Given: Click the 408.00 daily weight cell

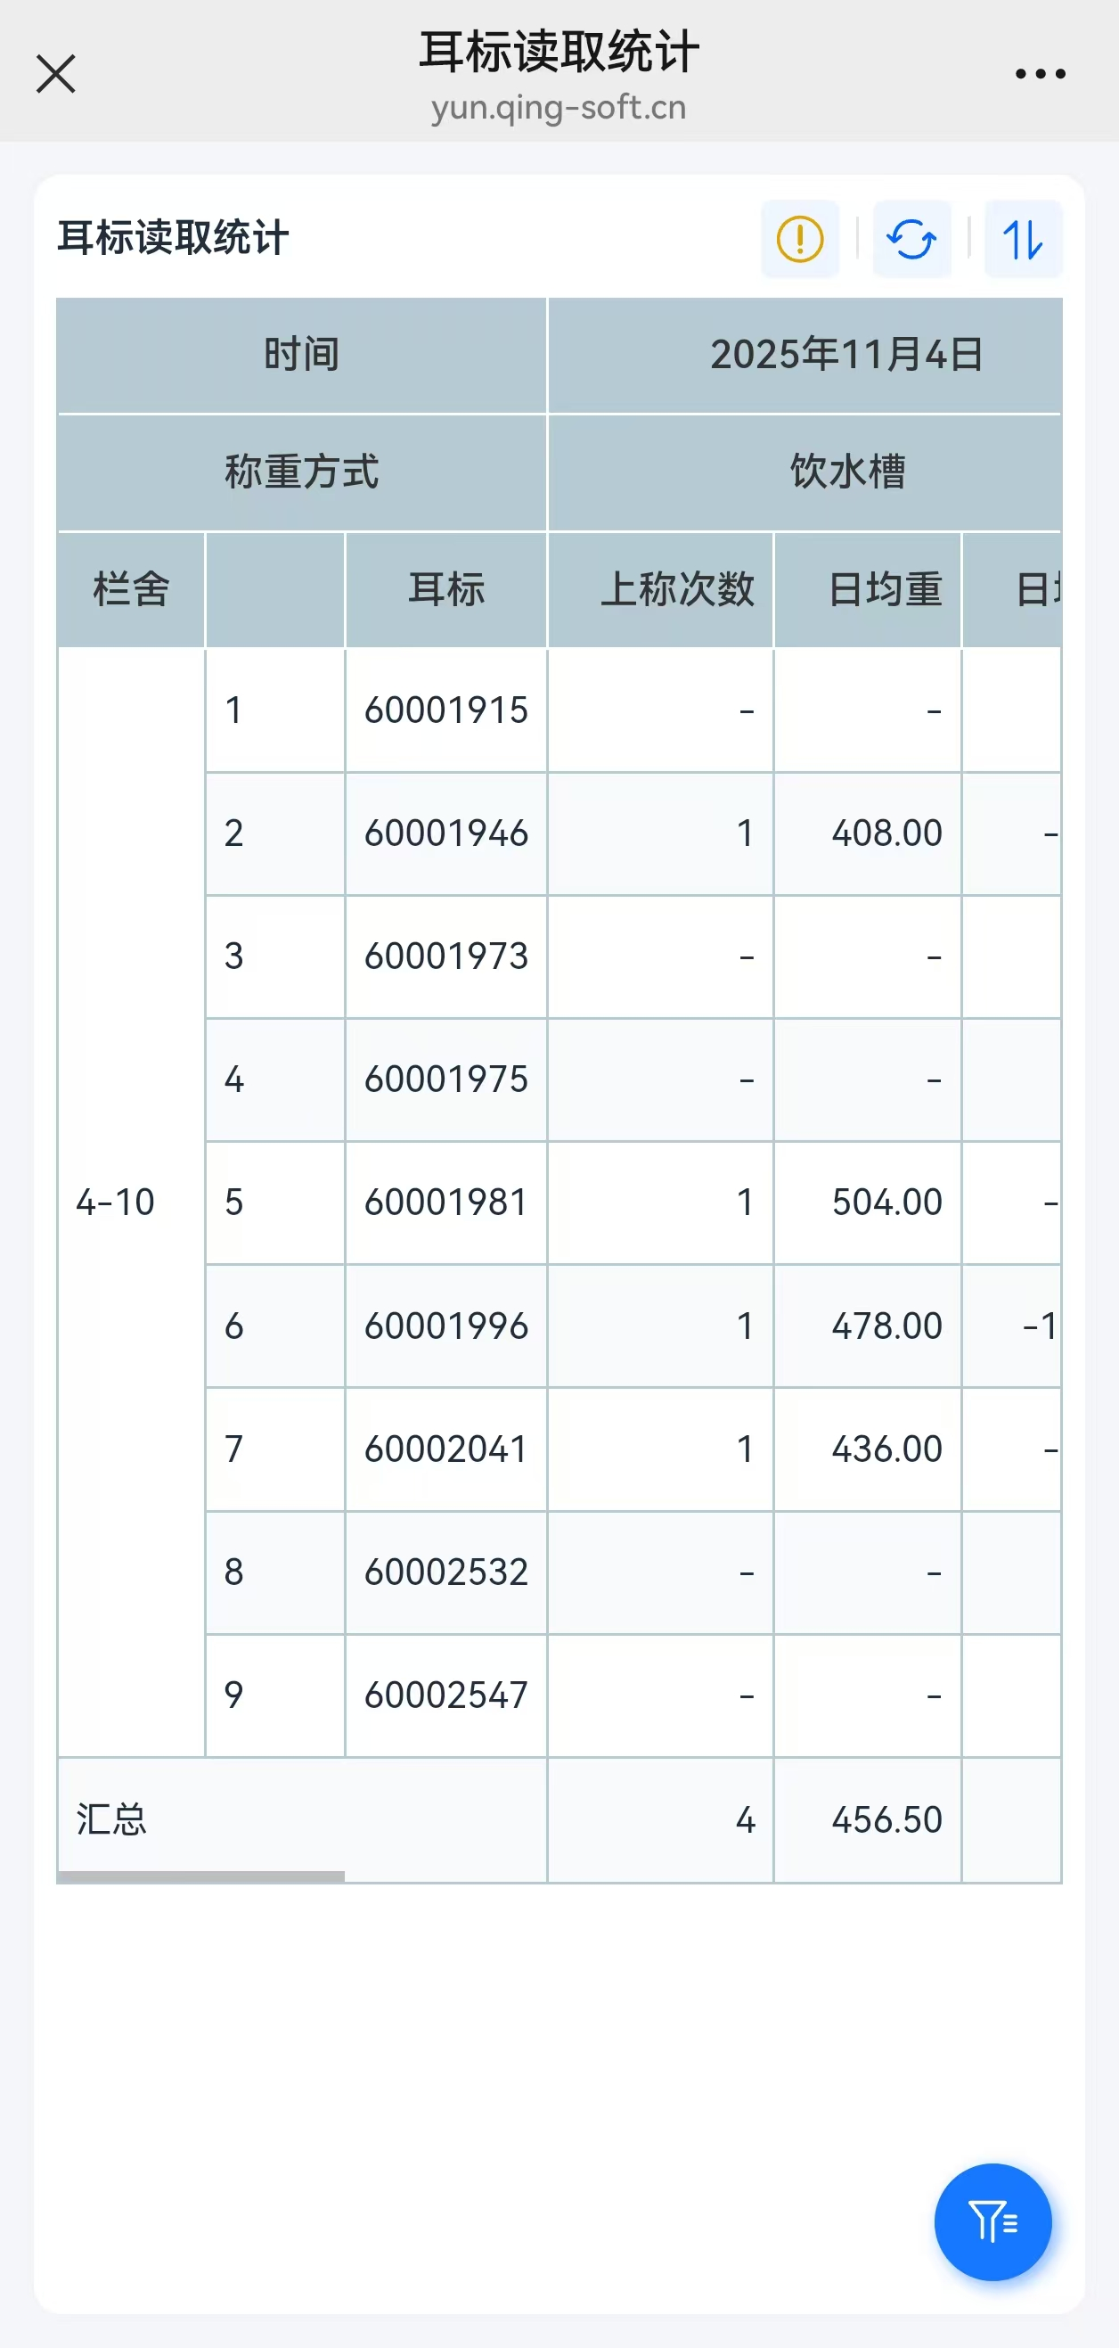Looking at the screenshot, I should [886, 833].
